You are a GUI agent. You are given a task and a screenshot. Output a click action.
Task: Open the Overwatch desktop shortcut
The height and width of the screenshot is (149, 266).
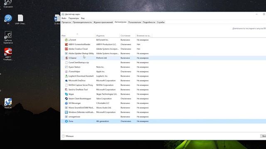pyautogui.click(x=8, y=4)
